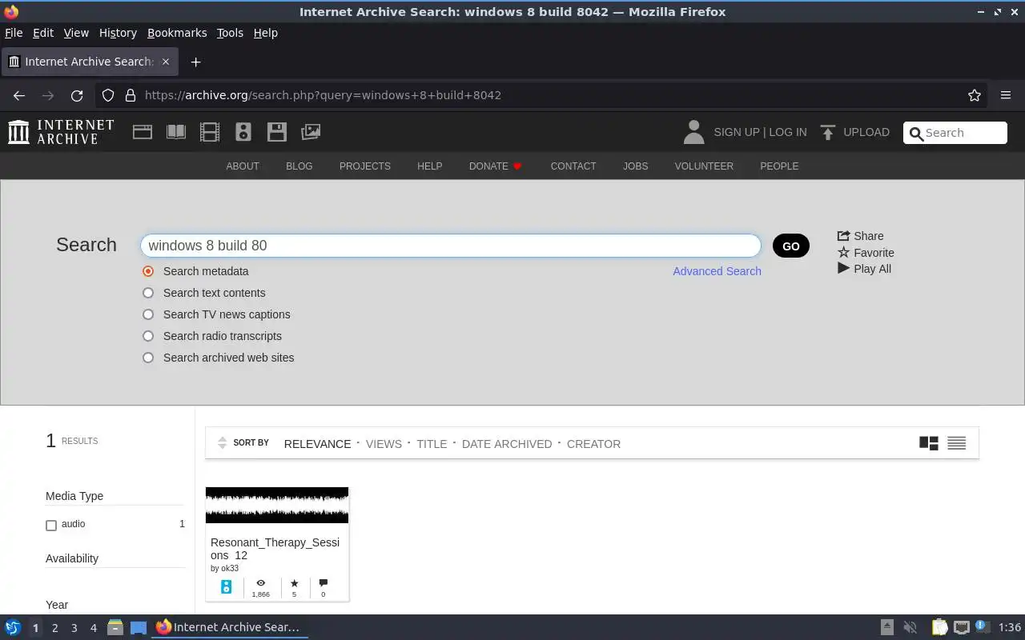
Task: Click the audio media type icon on result card
Action: [227, 587]
